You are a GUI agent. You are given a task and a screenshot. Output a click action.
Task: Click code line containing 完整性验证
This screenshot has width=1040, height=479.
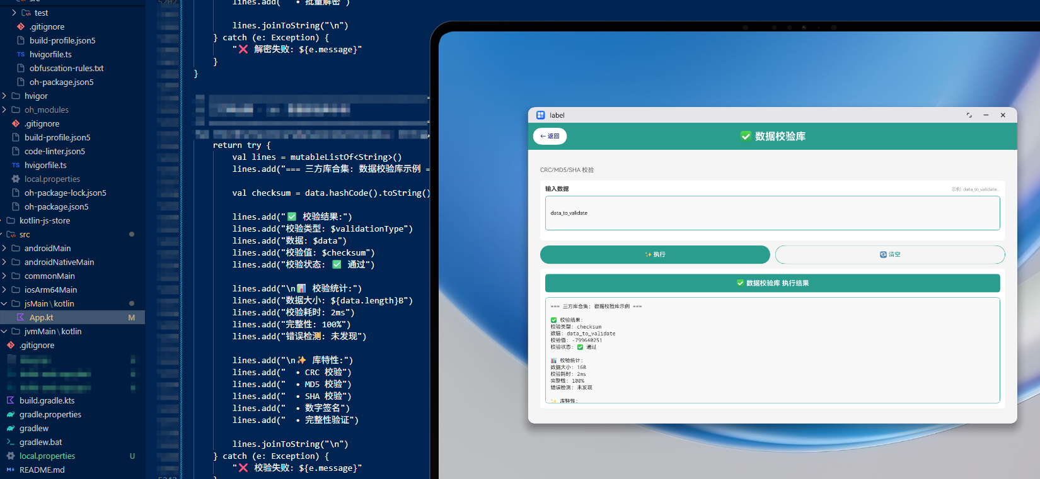tap(296, 420)
